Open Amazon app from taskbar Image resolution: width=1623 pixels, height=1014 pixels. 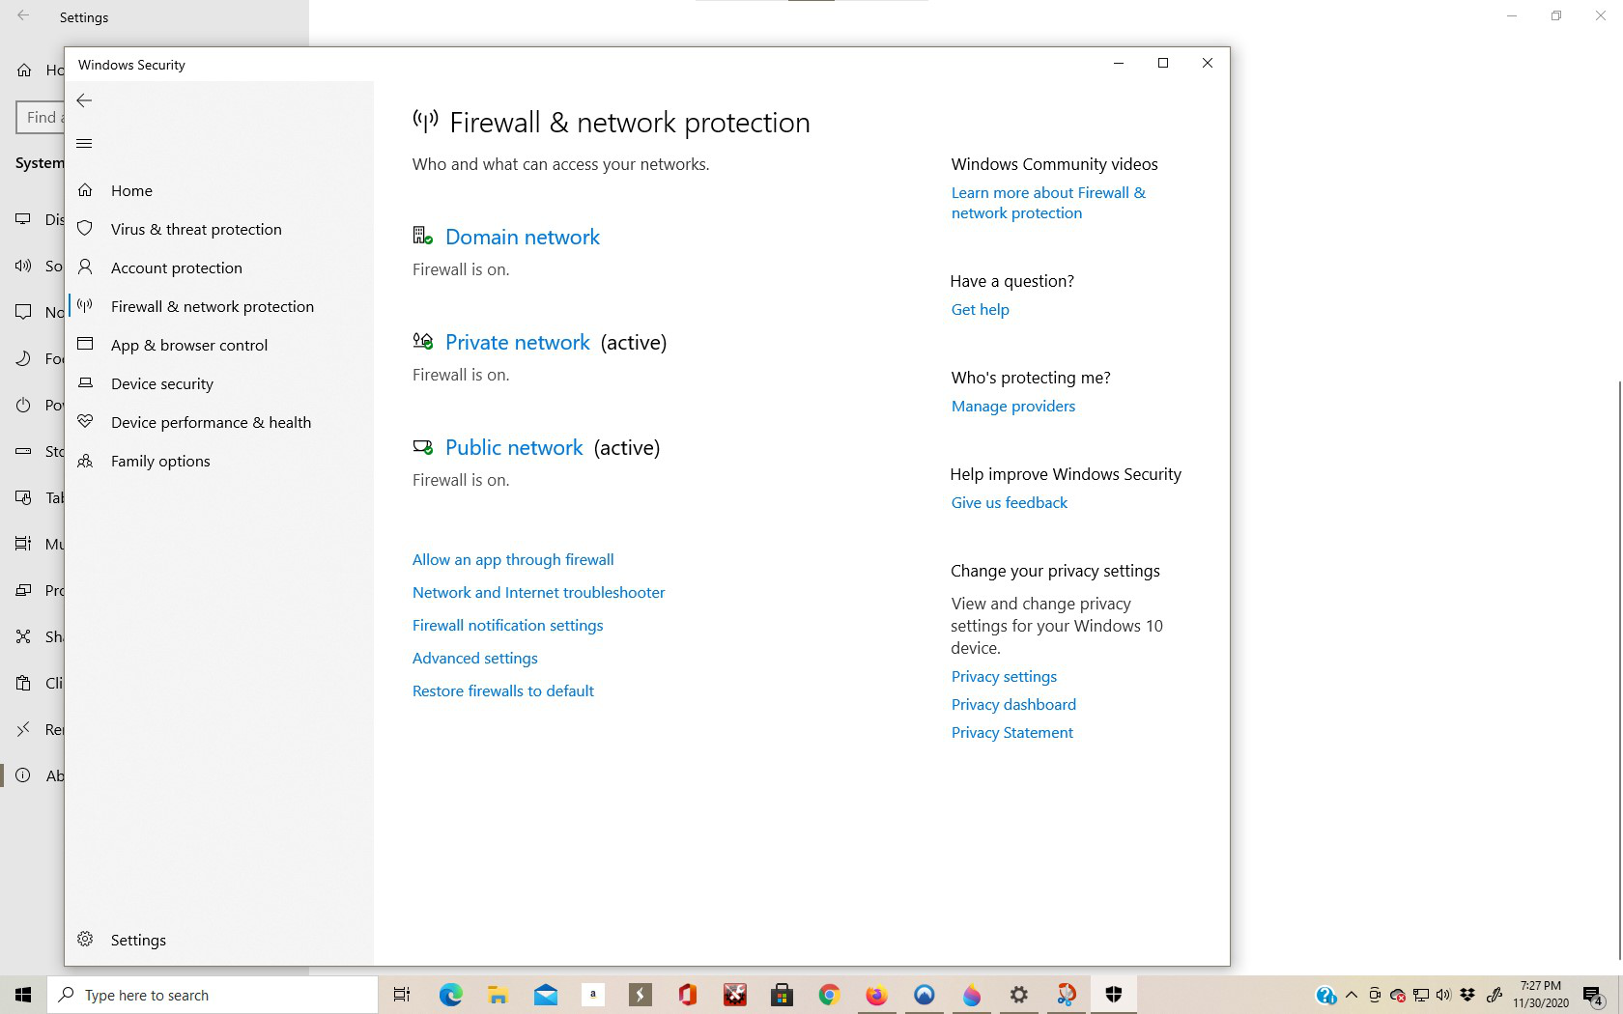point(593,995)
